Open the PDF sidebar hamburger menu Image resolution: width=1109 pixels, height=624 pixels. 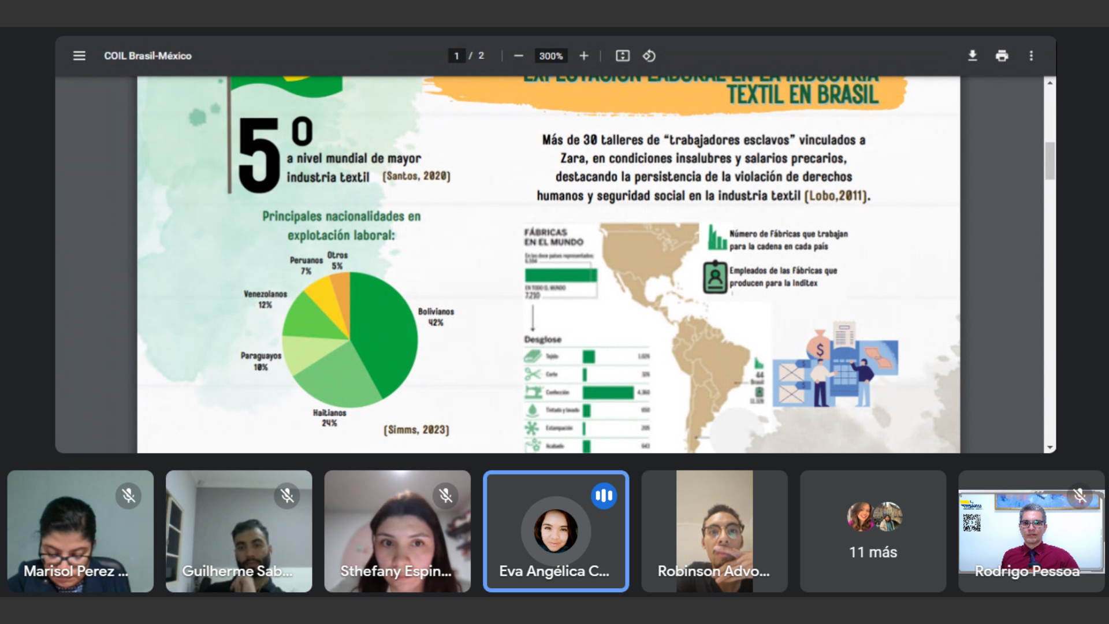(79, 56)
